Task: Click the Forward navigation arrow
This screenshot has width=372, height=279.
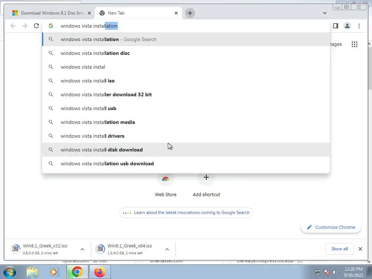Action: pos(25,26)
